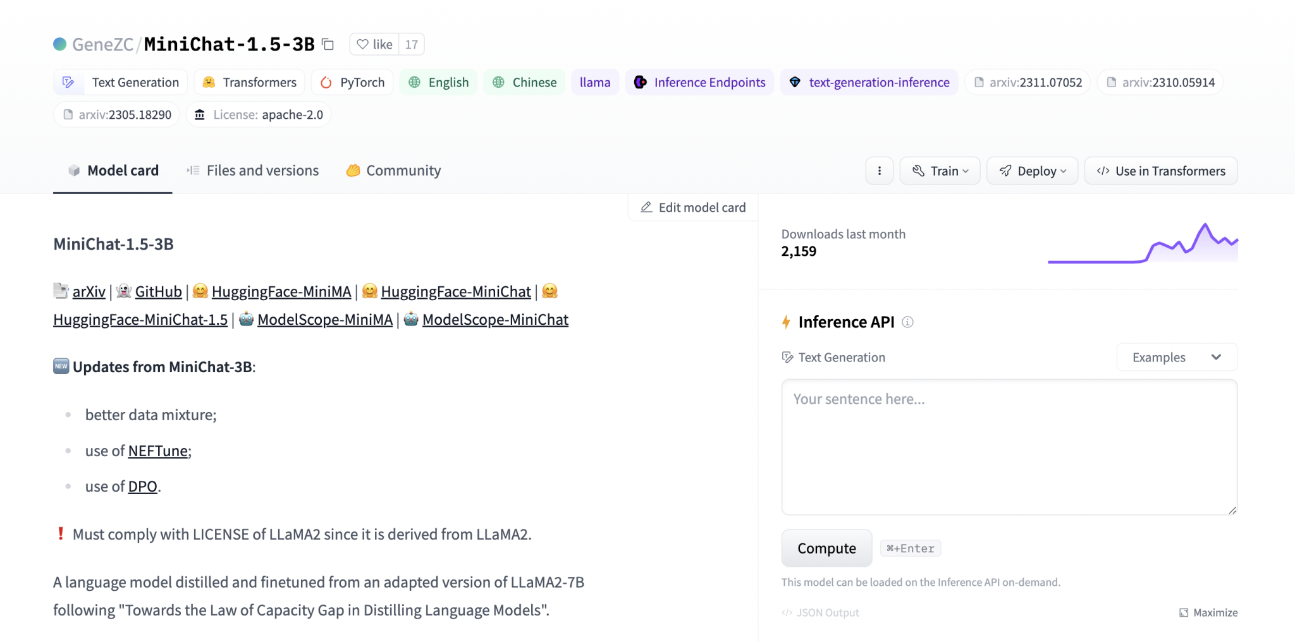Click the Inference Endpoints tag
The width and height of the screenshot is (1295, 642).
pos(699,82)
